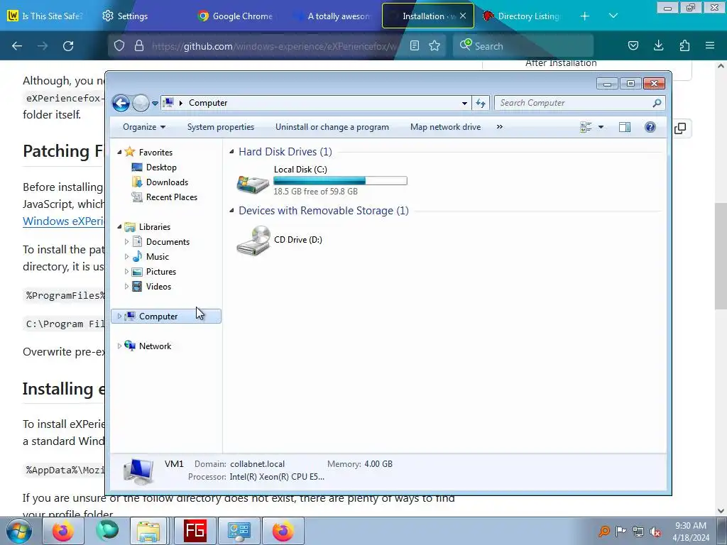Screen dimensions: 727x545
Task: Click the Explorer refresh address button
Action: click(x=481, y=104)
